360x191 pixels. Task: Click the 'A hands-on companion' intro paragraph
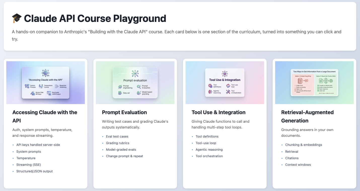[x=176, y=36]
